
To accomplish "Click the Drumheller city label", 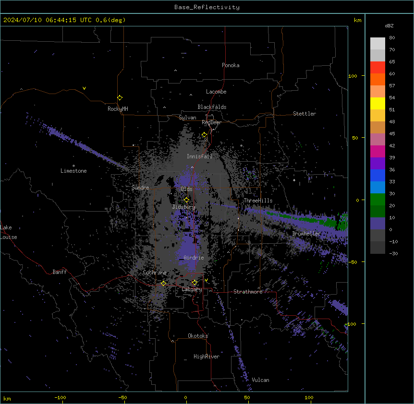I will pos(306,234).
